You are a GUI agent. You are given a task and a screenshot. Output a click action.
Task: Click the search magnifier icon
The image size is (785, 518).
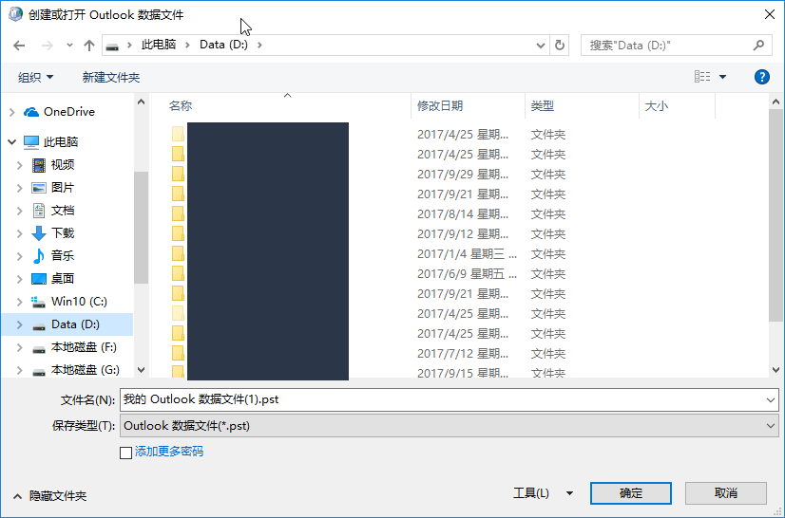(758, 46)
